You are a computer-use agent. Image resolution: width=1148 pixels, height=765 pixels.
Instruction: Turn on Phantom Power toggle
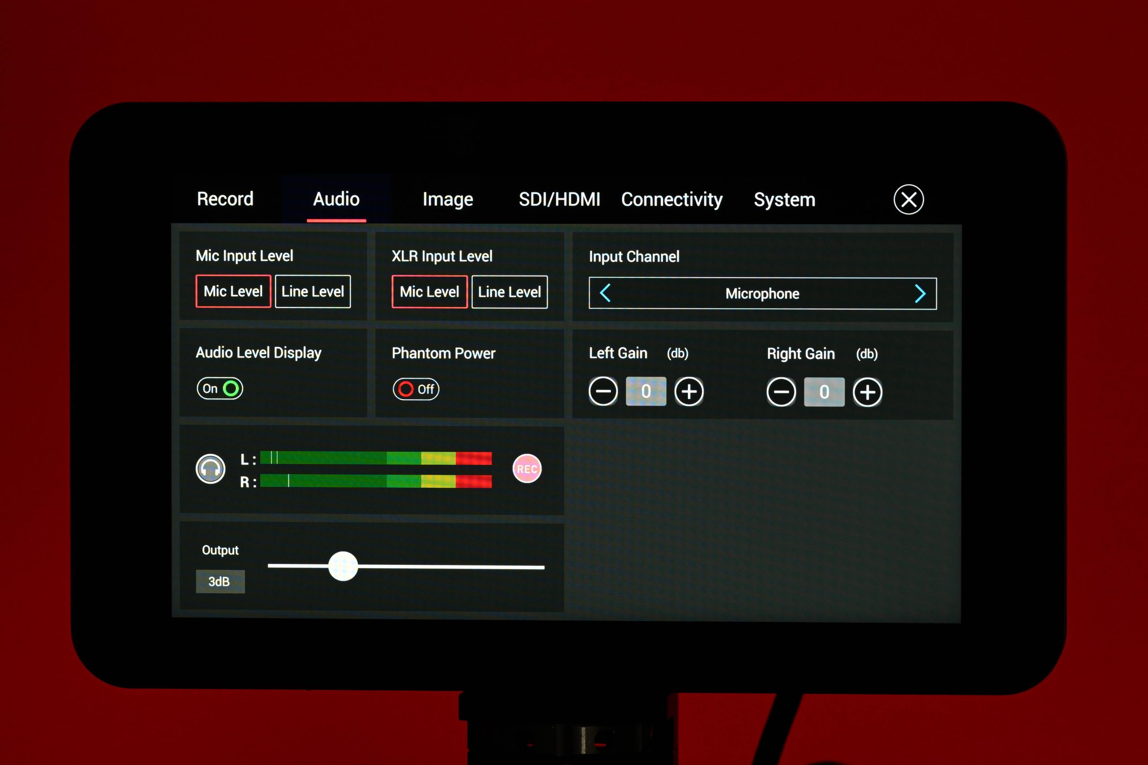click(416, 389)
